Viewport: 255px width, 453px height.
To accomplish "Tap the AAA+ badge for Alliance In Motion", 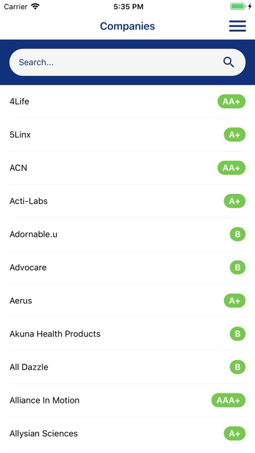I will [228, 400].
